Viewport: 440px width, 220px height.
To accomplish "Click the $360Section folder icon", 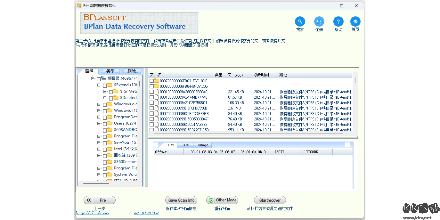I will tap(110, 161).
